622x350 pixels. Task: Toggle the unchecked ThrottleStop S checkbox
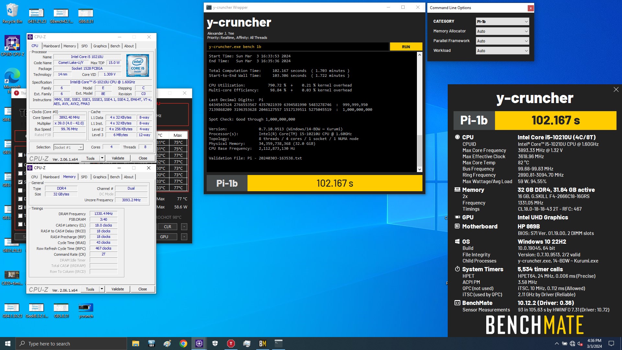(20, 173)
